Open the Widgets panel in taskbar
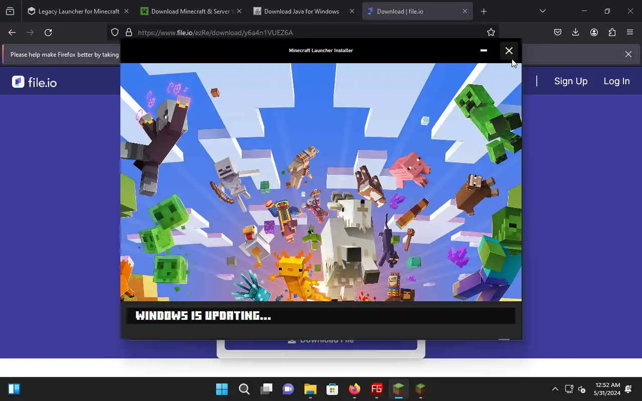The image size is (642, 401). [x=14, y=389]
